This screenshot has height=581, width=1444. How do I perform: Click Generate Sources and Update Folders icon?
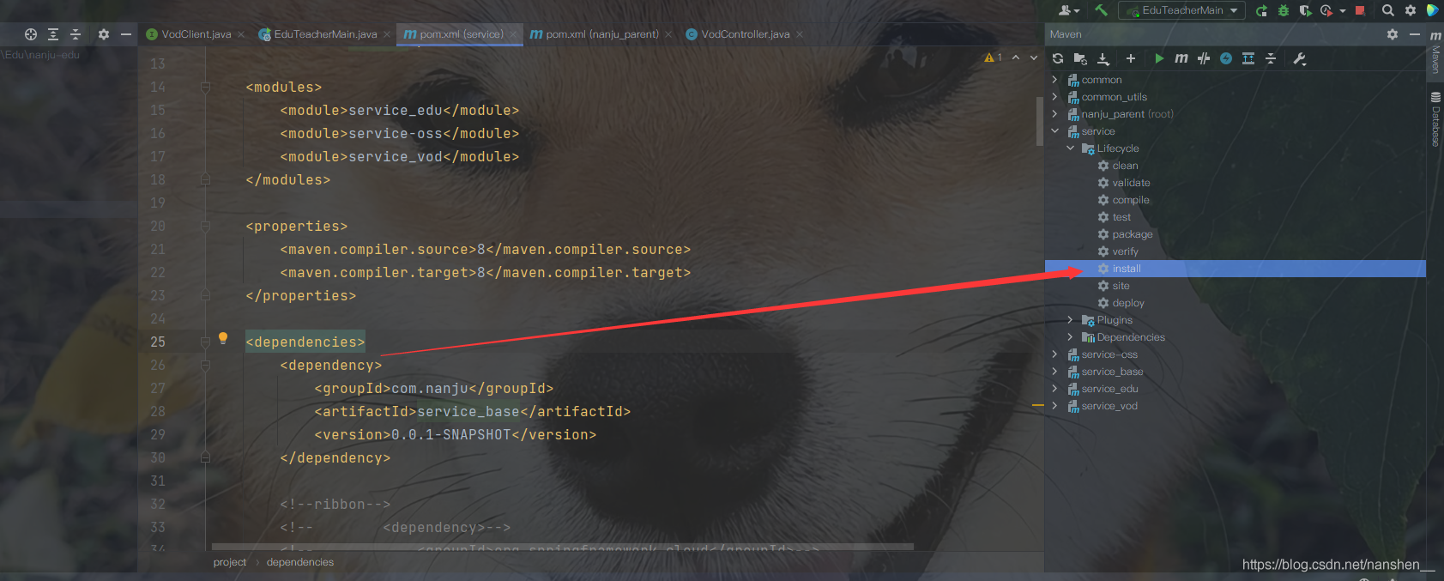(x=1080, y=58)
